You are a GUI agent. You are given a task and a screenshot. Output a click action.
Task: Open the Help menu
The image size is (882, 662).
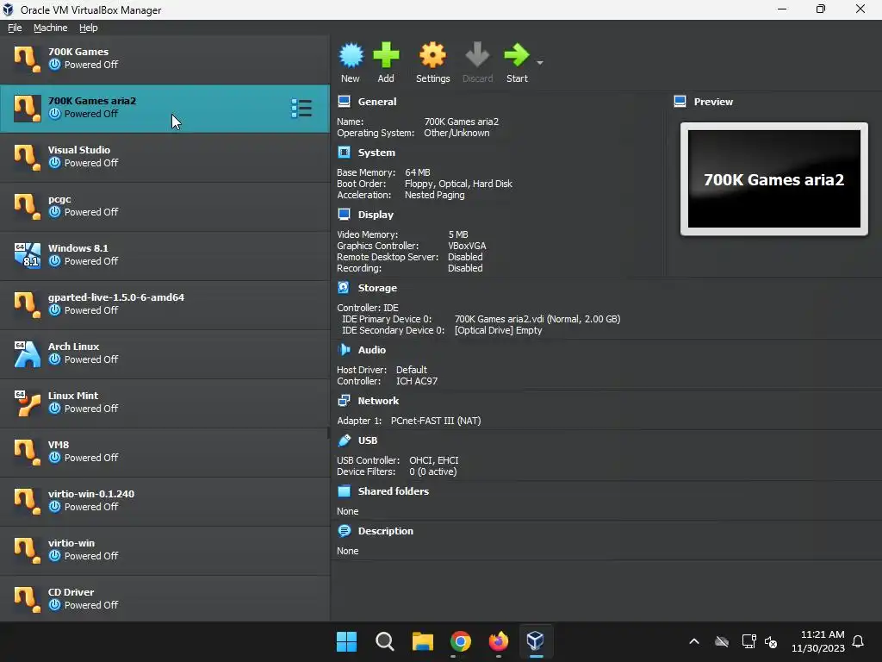pos(89,28)
